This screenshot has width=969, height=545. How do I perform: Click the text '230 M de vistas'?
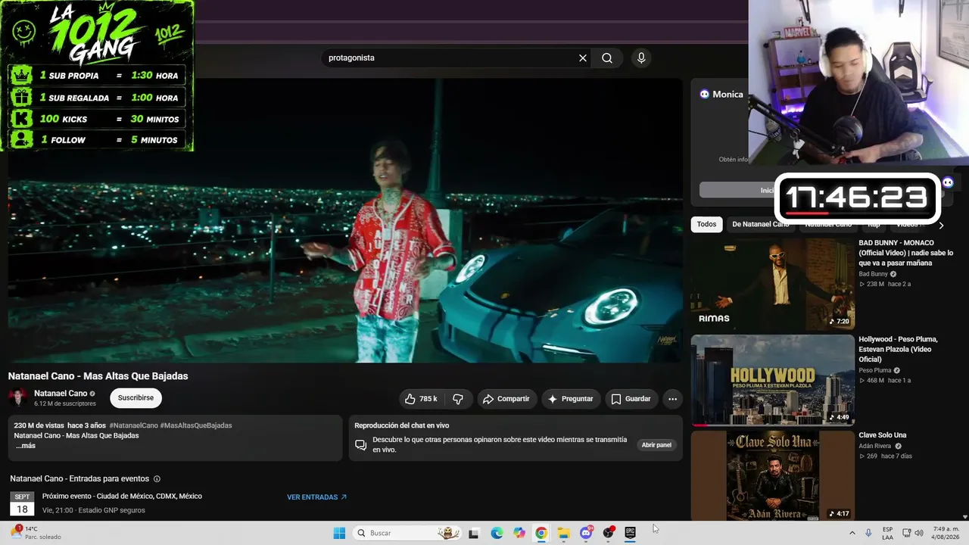[x=39, y=425]
